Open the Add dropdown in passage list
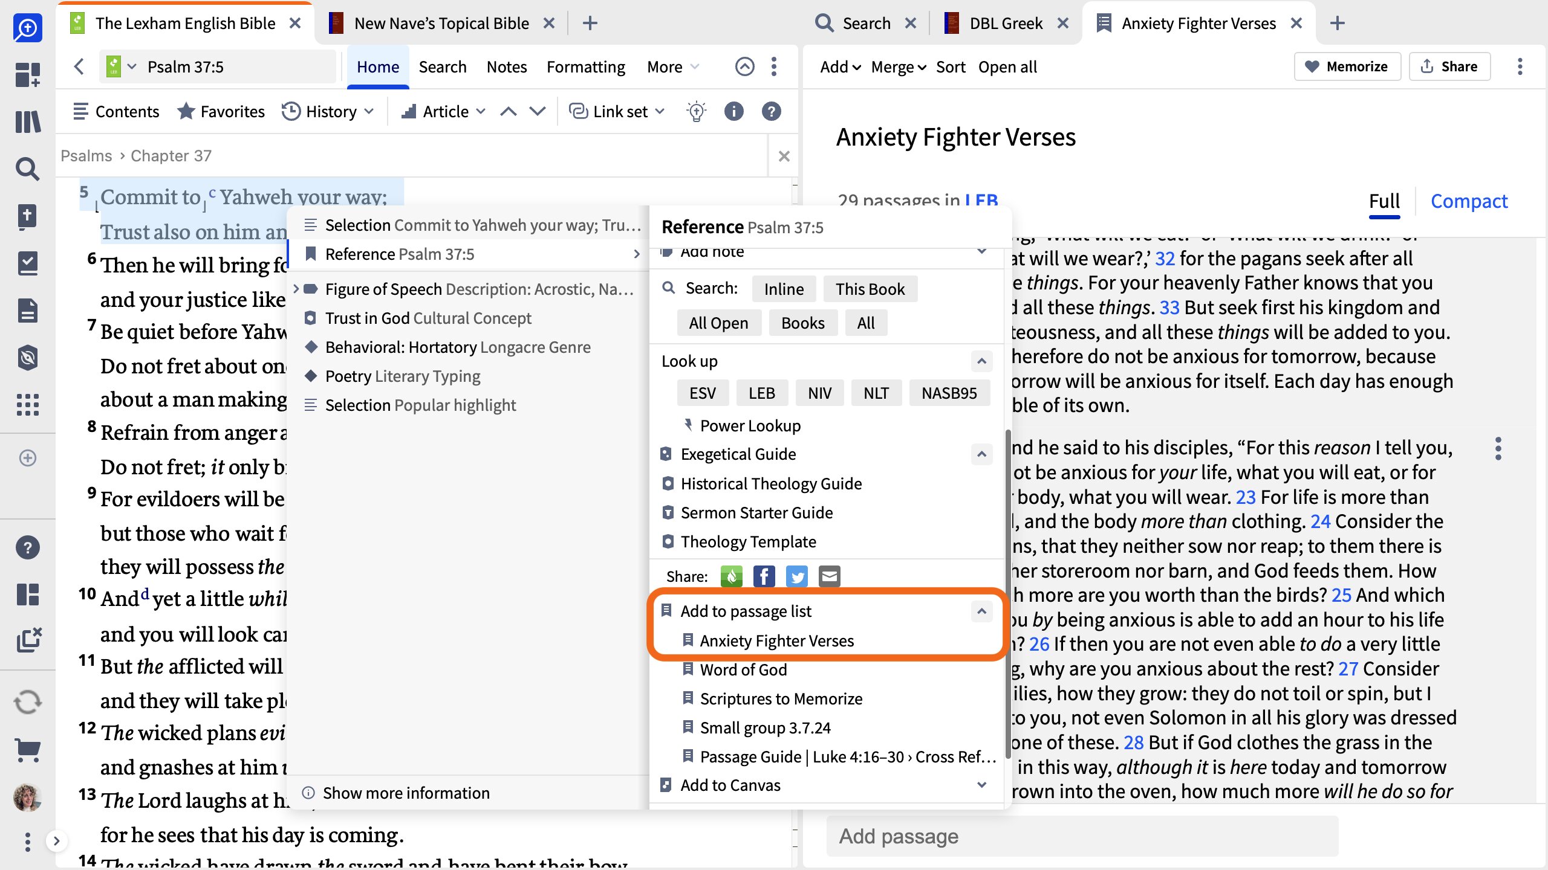The width and height of the screenshot is (1548, 870). click(x=841, y=66)
